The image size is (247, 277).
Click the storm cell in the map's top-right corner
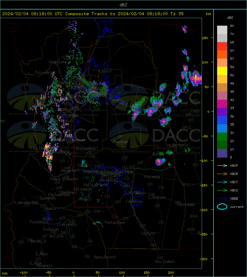185,29
